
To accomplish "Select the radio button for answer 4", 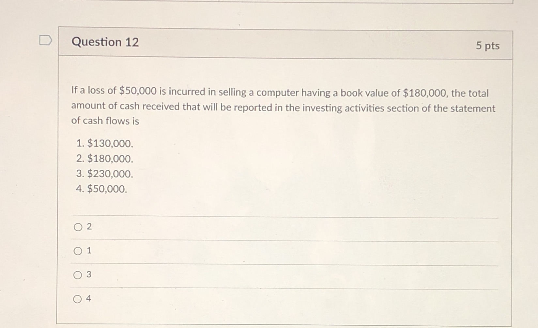I will (77, 298).
